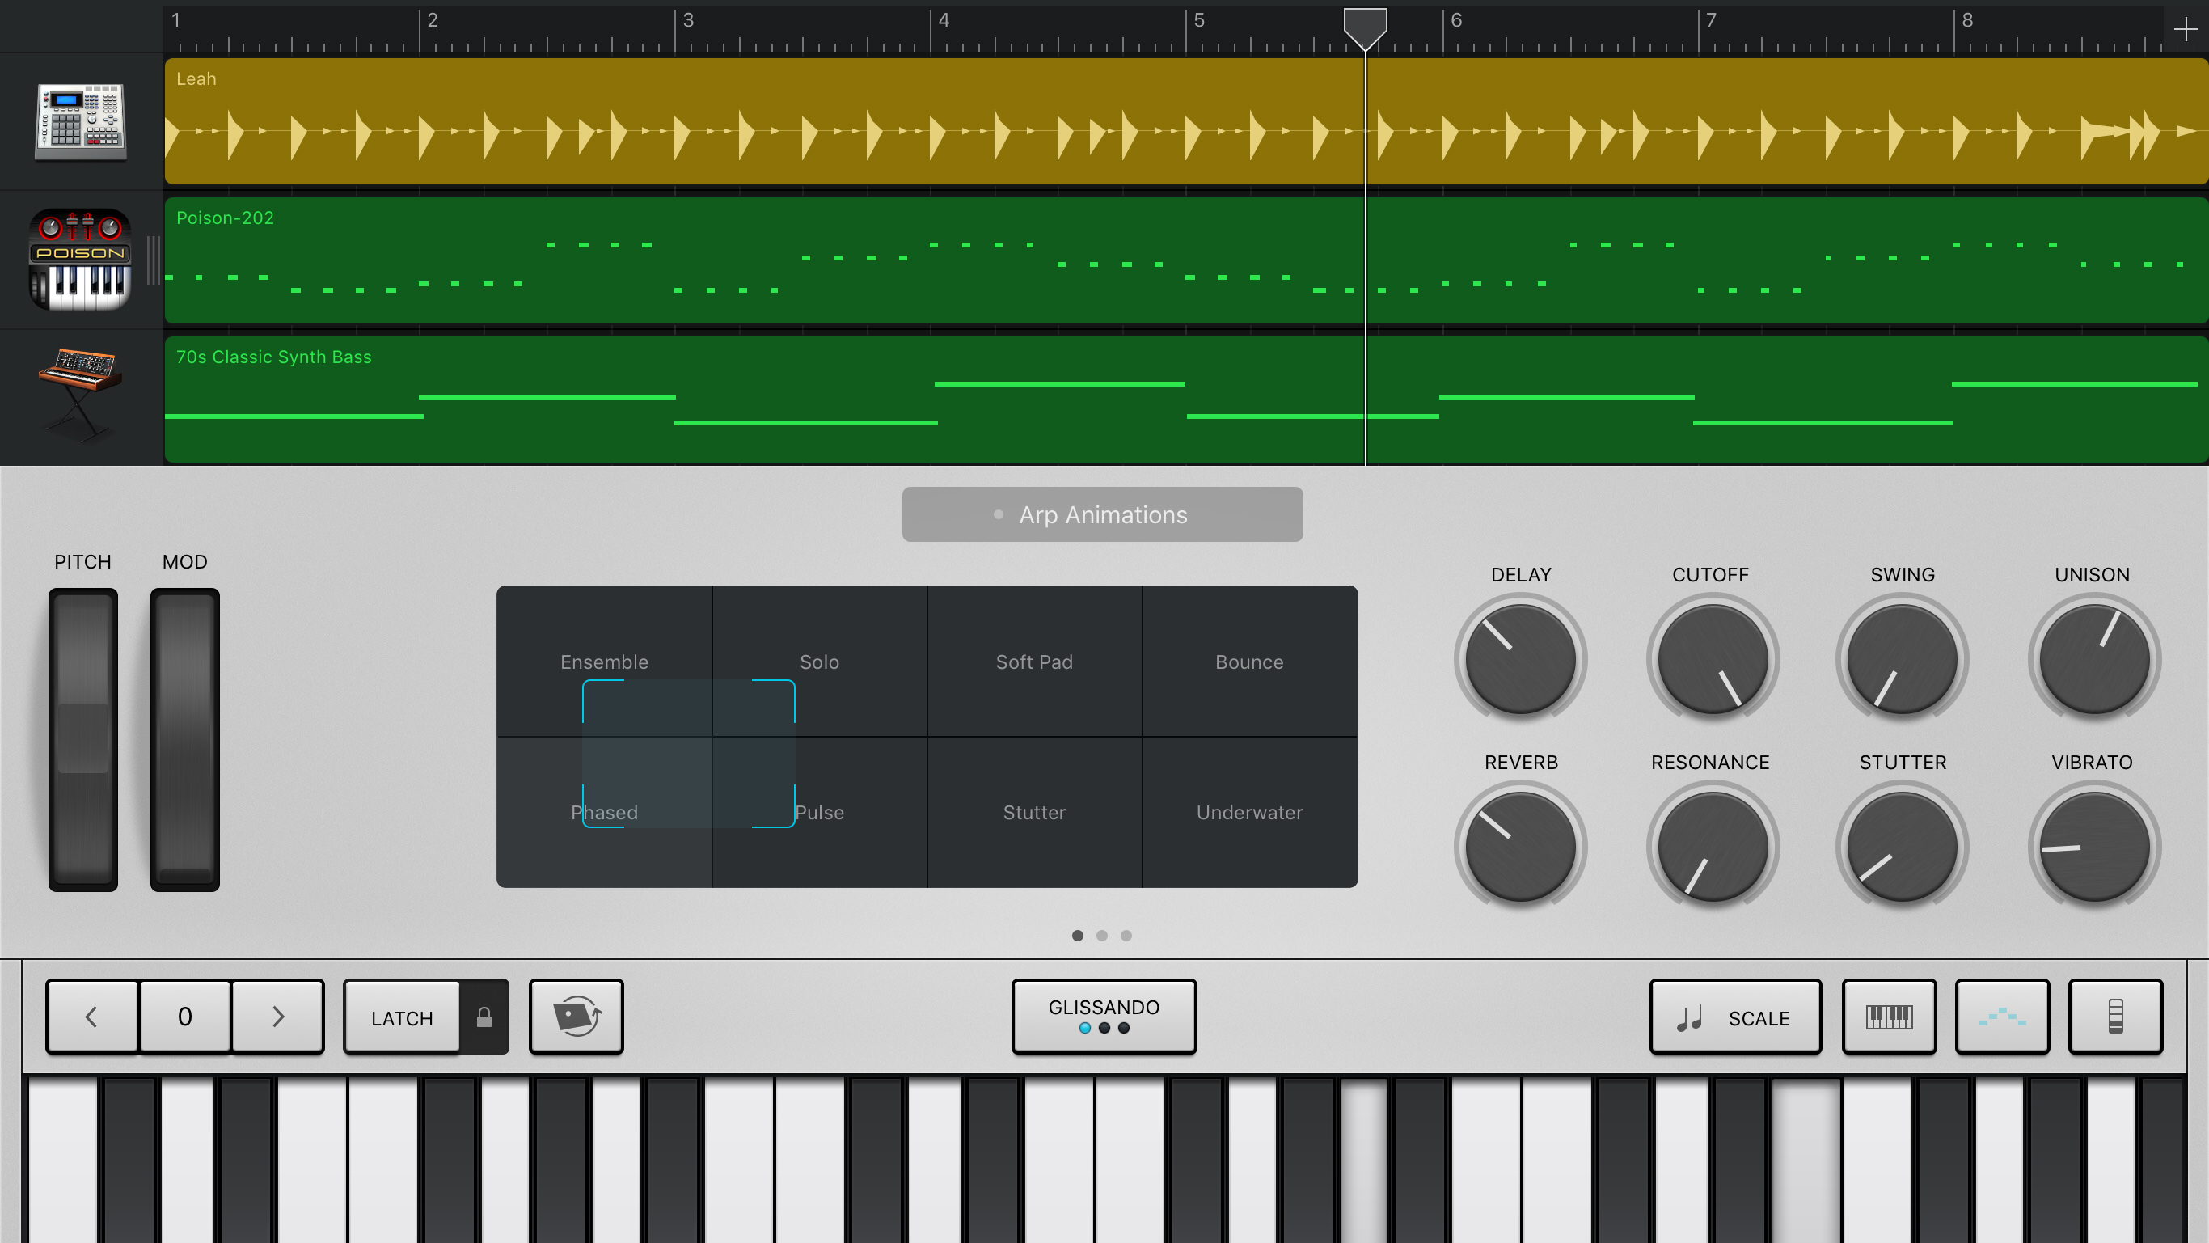This screenshot has width=2209, height=1243.
Task: Click the transpose down arrow button
Action: click(x=92, y=1015)
